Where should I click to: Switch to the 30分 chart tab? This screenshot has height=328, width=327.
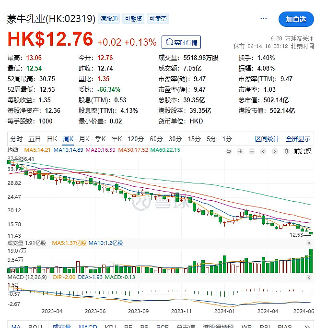tap(175, 139)
